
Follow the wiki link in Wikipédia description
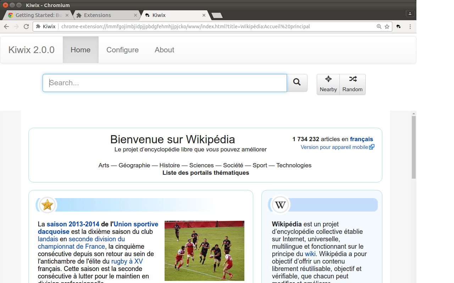click(310, 254)
